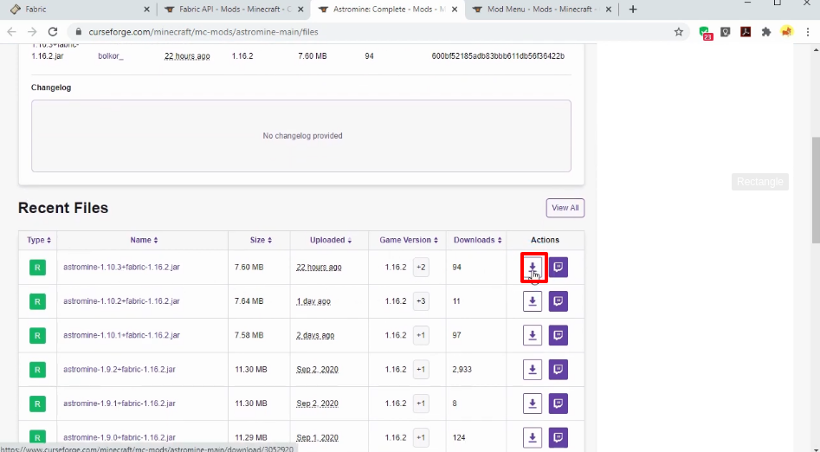Sort files by Uploaded column
The image size is (820, 452).
click(x=331, y=240)
